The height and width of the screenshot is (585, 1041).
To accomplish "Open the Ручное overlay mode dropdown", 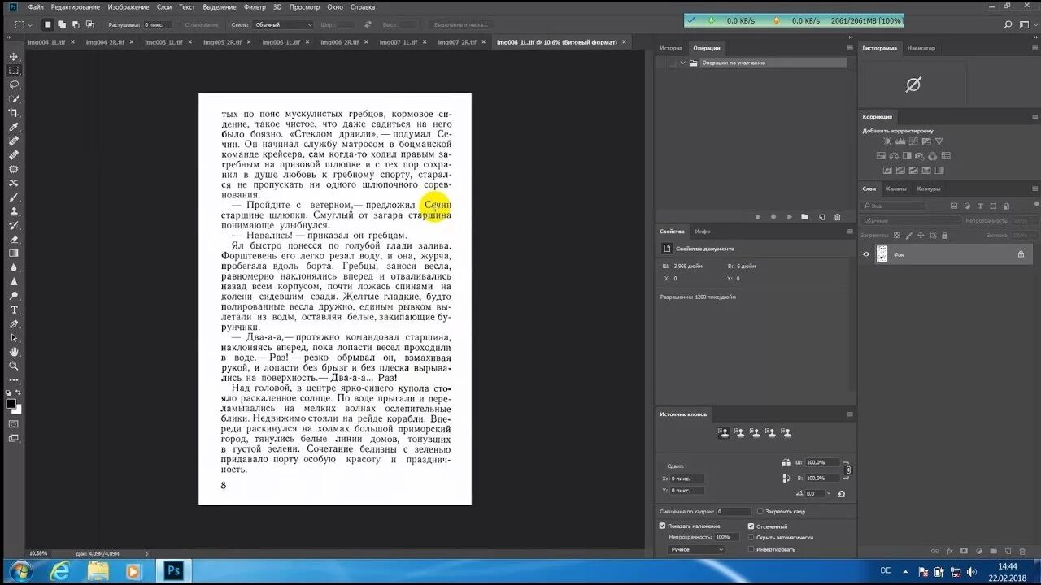I will pos(696,550).
